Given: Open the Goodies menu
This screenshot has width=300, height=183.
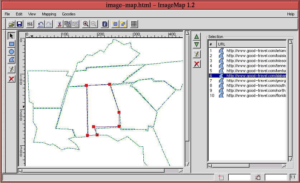Looking at the screenshot, I should tap(68, 14).
